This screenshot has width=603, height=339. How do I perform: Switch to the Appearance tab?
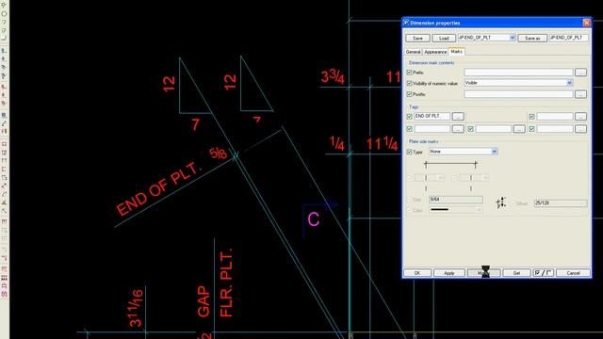pyautogui.click(x=435, y=52)
